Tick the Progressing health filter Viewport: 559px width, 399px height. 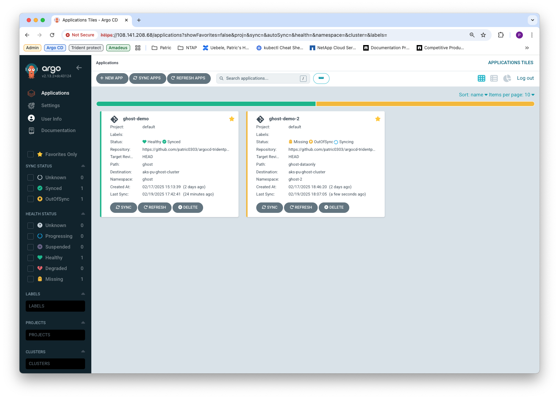[x=31, y=236]
